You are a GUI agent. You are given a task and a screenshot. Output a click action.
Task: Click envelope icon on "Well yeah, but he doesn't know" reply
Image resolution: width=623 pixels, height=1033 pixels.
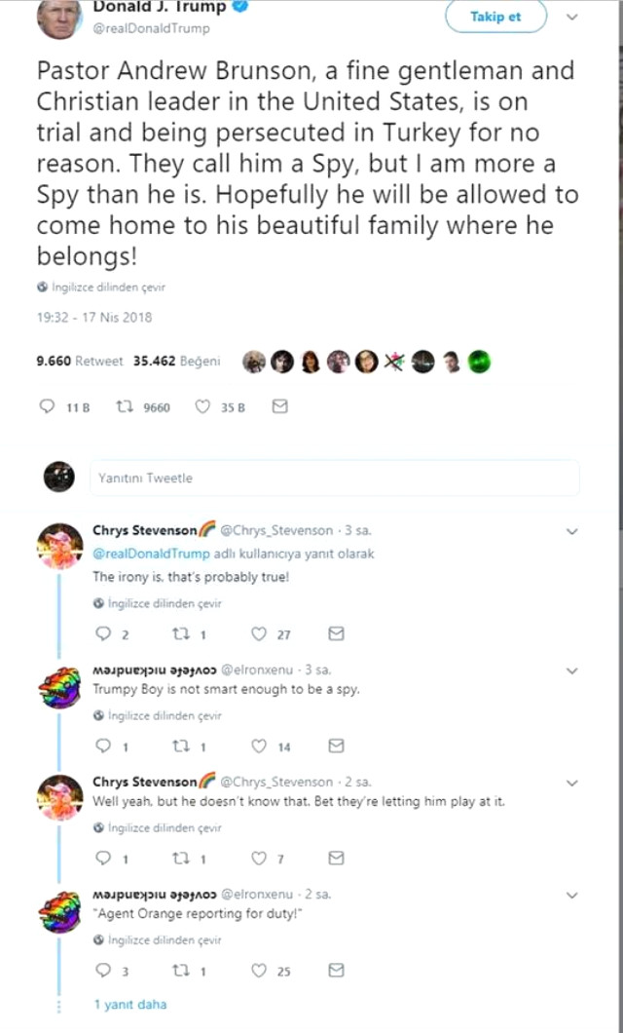pos(336,859)
